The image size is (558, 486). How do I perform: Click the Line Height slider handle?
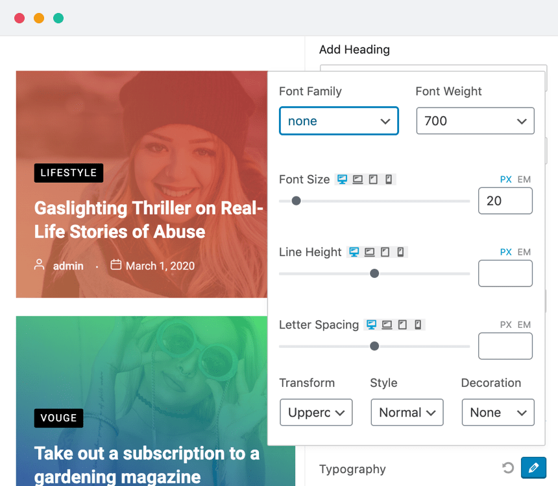tap(374, 273)
